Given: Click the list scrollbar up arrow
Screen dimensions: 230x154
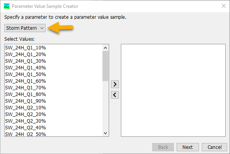Looking at the screenshot, I should [x=105, y=48].
